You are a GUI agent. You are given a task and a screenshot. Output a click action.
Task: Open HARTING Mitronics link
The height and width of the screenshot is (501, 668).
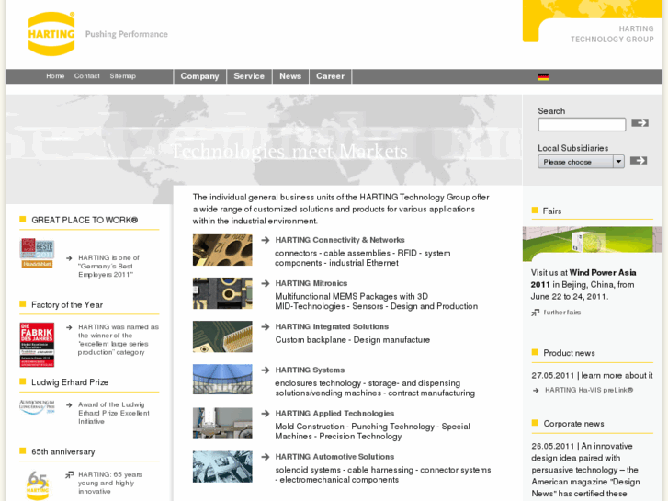311,283
